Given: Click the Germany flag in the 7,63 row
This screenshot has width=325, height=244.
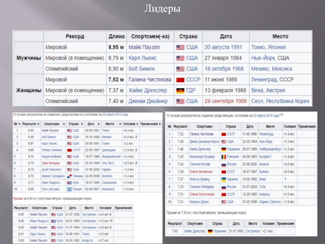Looking at the screenshot, I should pyautogui.click(x=210, y=231).
